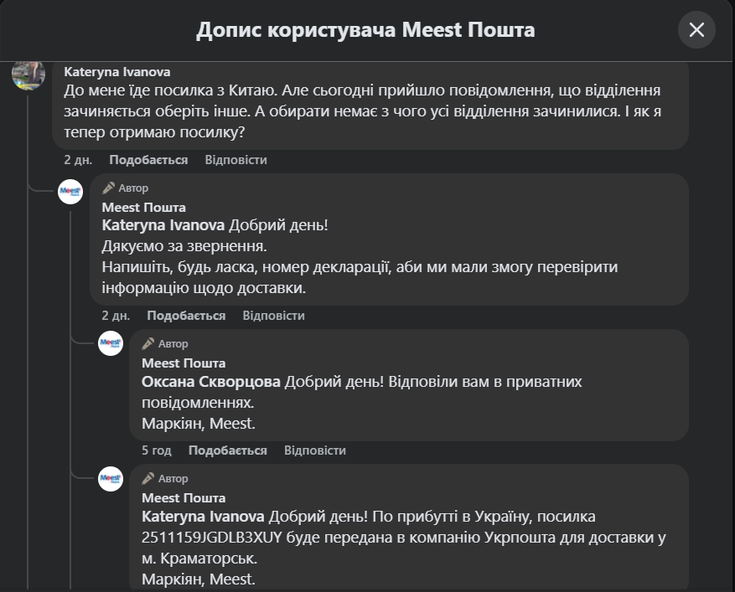
Task: Open Kateryna Ivanova's name on the top comment
Action: [x=116, y=72]
